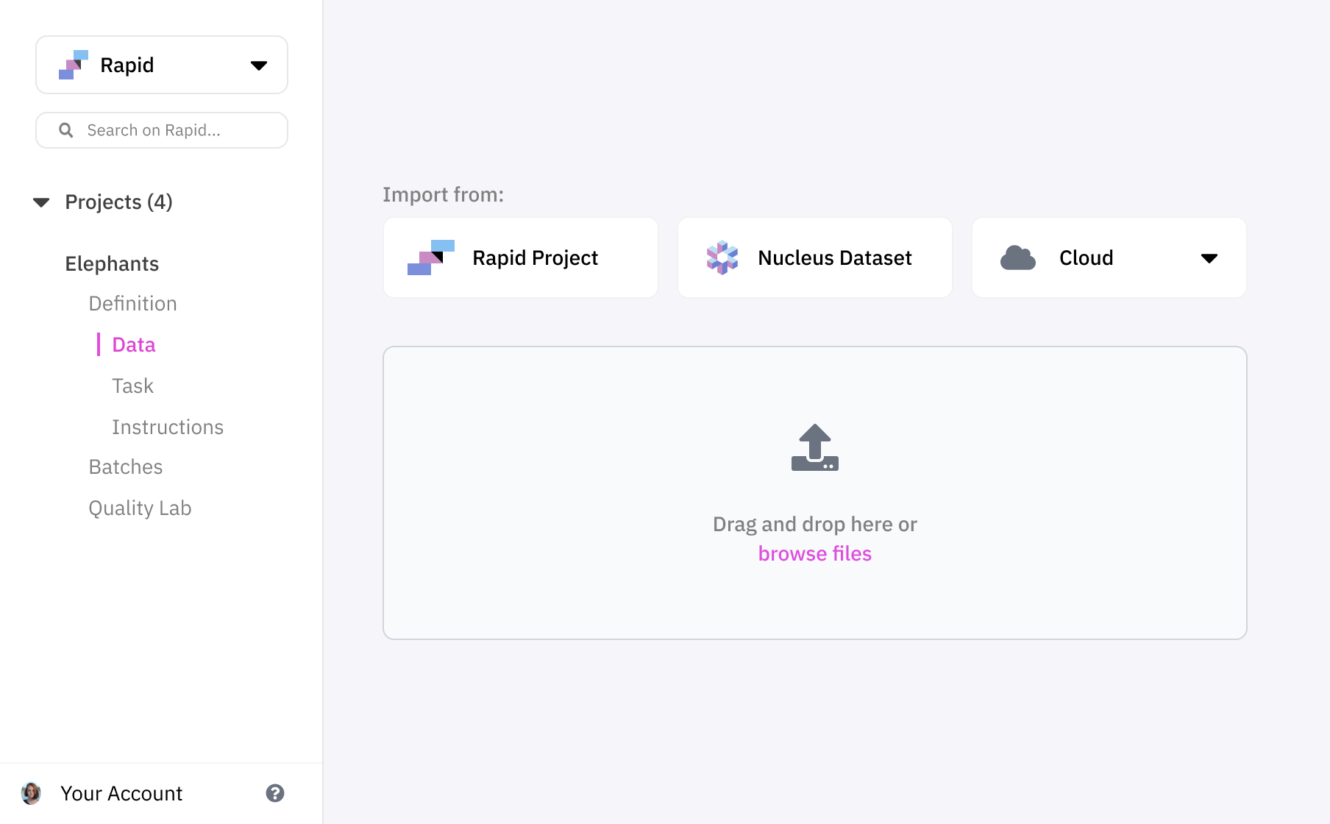Open the Batches page
Viewport: 1330px width, 824px height.
(126, 466)
